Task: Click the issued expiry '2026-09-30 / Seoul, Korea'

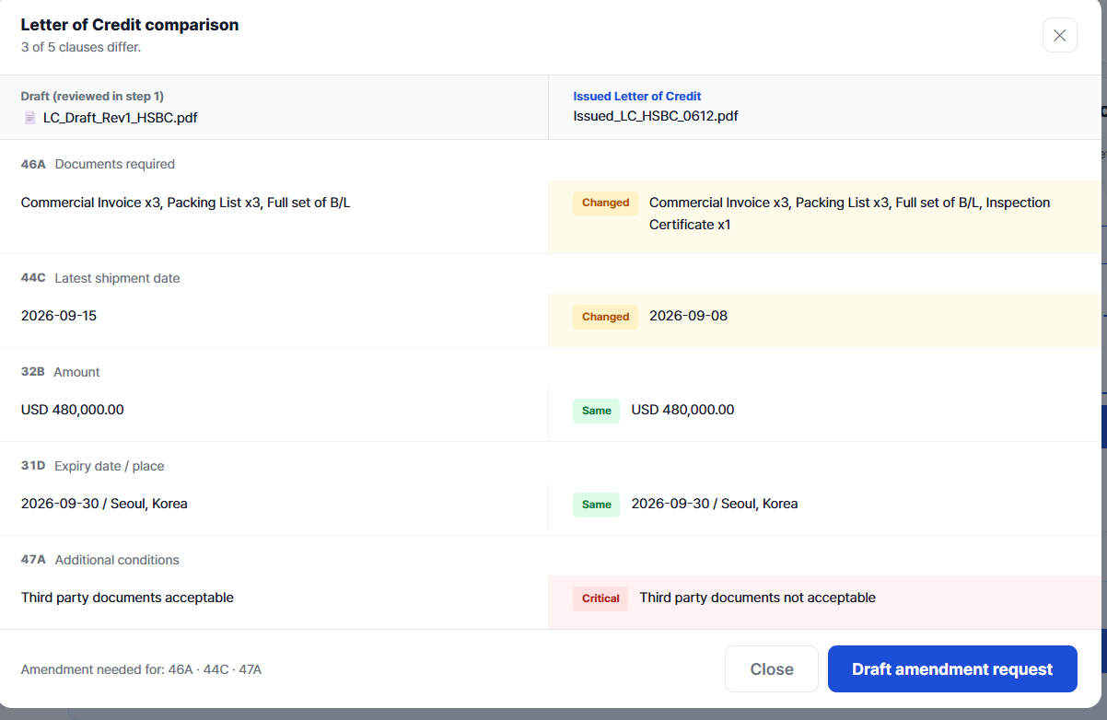Action: coord(715,504)
